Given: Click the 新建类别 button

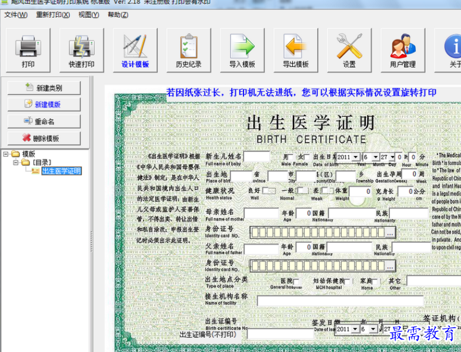Looking at the screenshot, I should point(43,88).
